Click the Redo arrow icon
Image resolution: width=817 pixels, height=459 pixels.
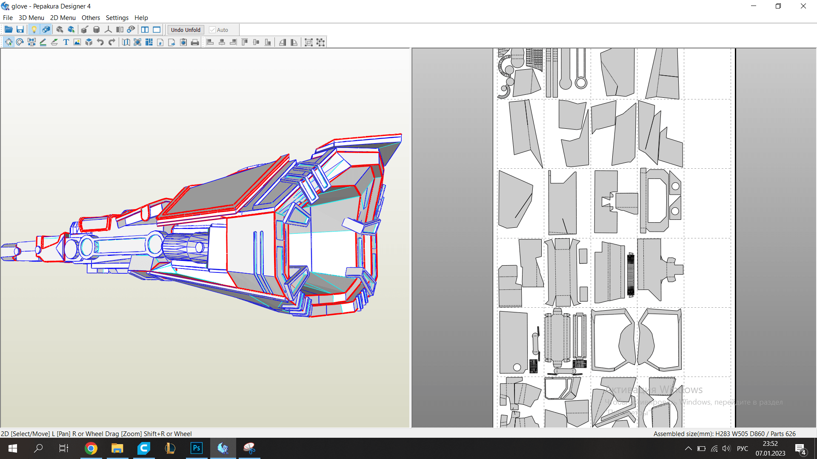click(x=112, y=42)
